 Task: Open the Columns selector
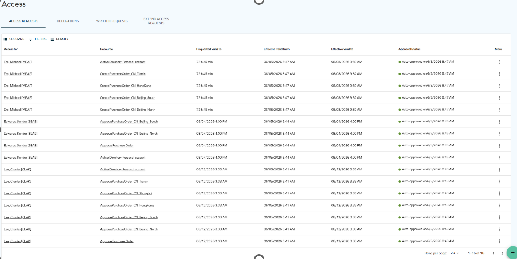[14, 39]
